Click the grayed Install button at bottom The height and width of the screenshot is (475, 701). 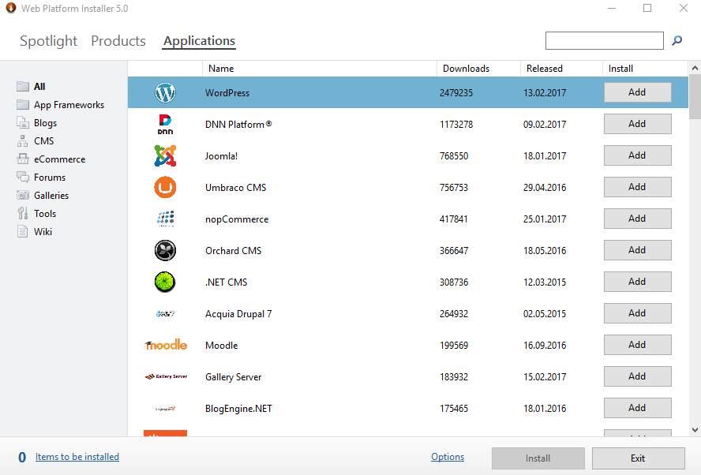click(538, 458)
